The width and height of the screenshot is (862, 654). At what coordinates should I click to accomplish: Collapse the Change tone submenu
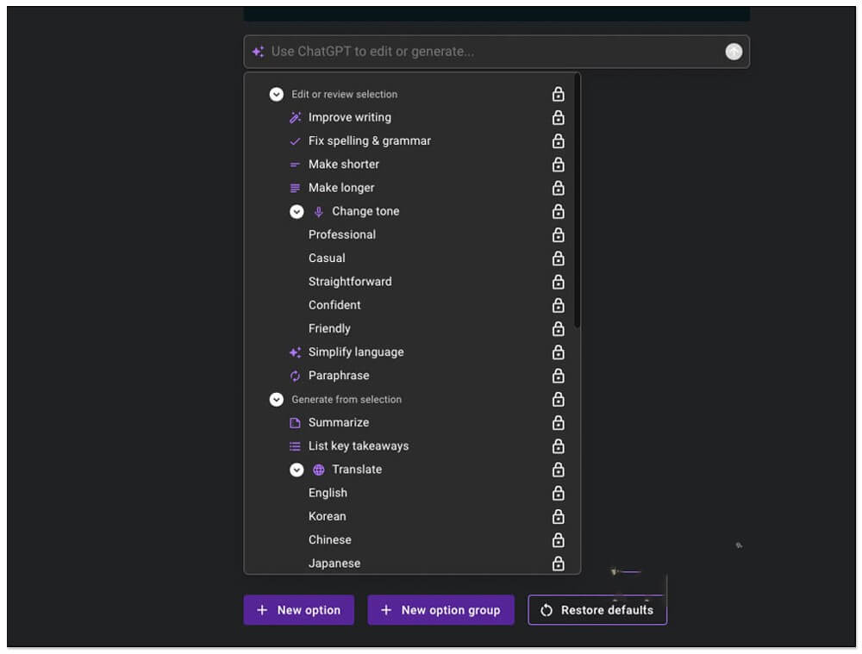(297, 212)
